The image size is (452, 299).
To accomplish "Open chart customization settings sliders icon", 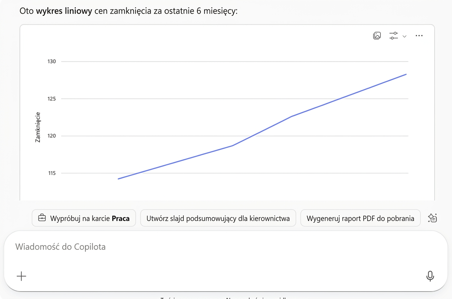I will (394, 36).
